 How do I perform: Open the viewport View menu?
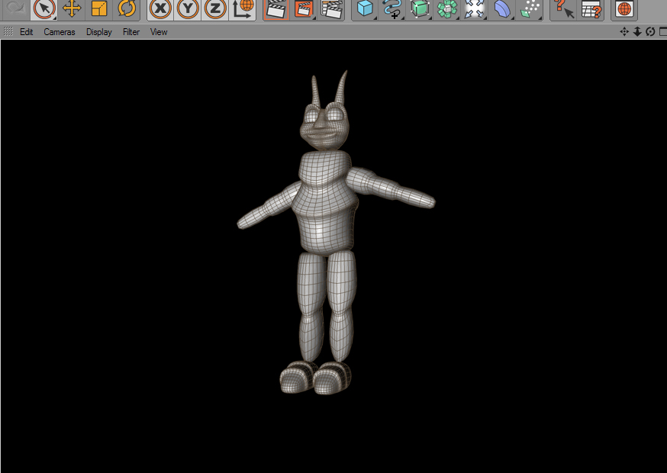click(x=159, y=32)
